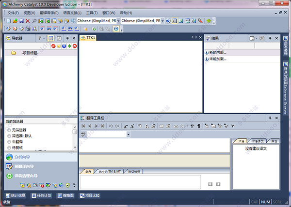Open the 工具(T) menu

coord(92,13)
